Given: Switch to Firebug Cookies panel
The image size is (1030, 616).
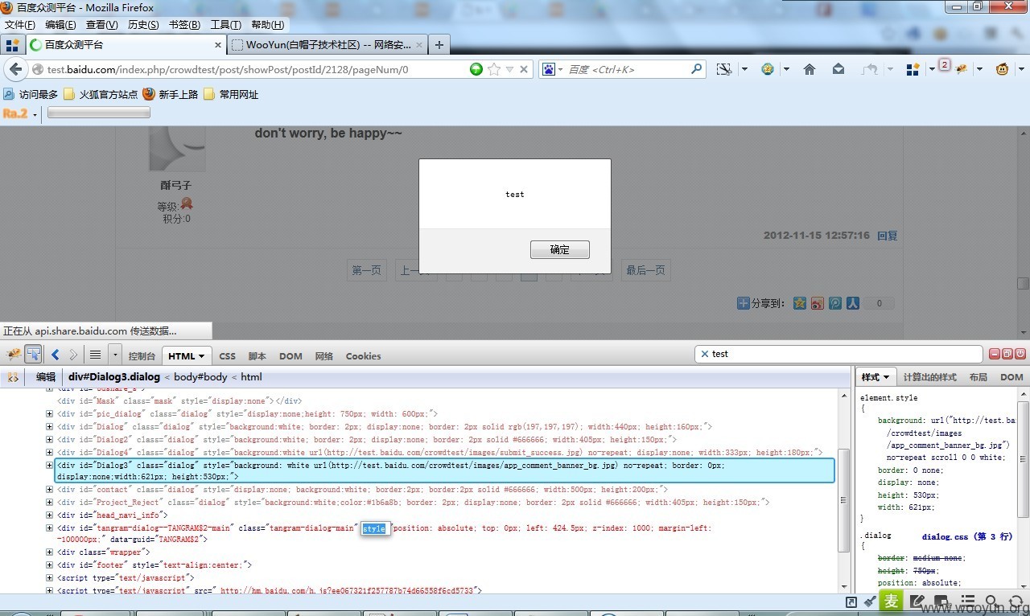Looking at the screenshot, I should (363, 356).
